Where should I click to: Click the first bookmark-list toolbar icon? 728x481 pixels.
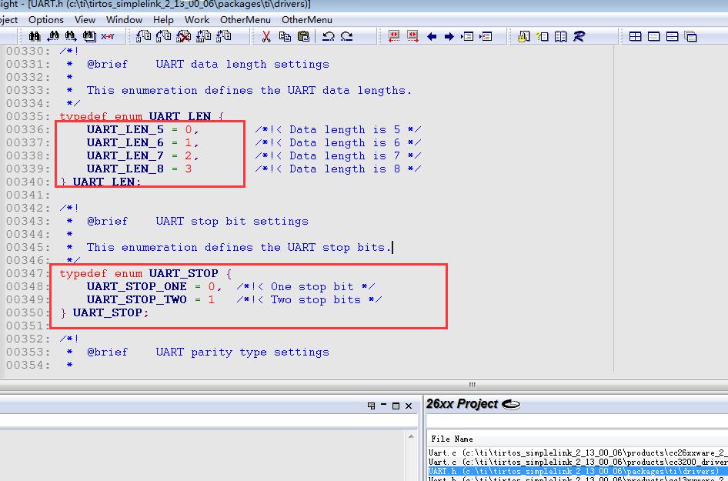pos(143,36)
